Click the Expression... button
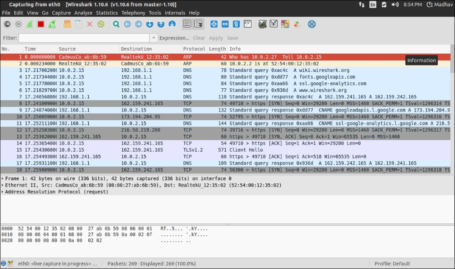Screen dimensions: 455x269 click(174, 38)
